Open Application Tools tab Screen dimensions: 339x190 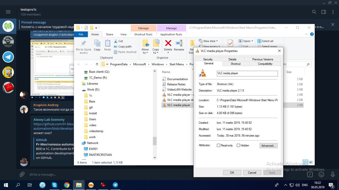[x=171, y=34]
